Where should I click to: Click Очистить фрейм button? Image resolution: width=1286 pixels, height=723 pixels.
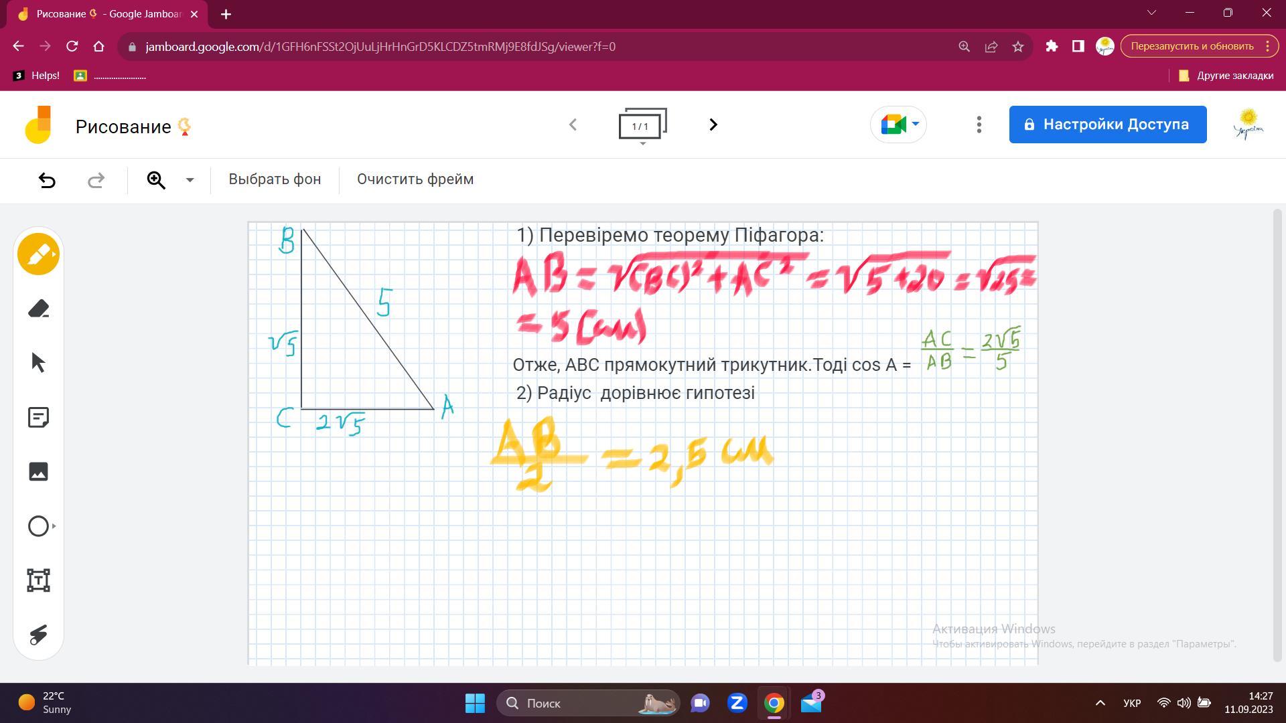[415, 179]
